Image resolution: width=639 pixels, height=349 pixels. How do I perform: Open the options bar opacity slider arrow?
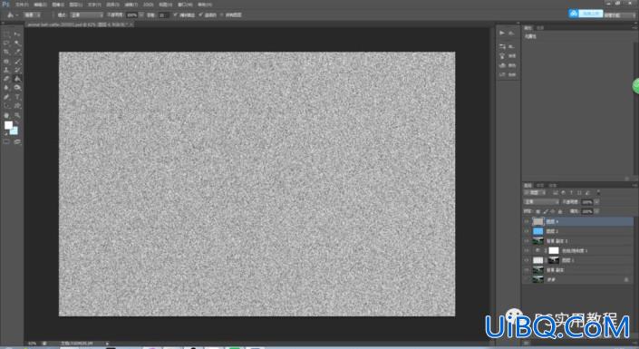pos(141,15)
